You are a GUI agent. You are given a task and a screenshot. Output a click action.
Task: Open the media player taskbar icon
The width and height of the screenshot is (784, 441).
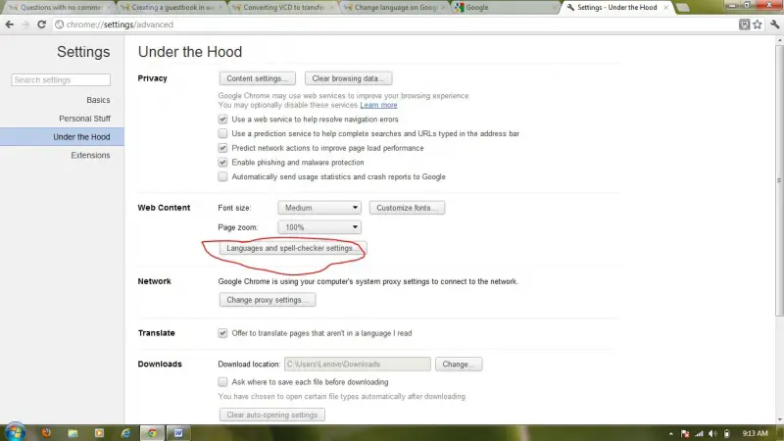click(x=99, y=433)
